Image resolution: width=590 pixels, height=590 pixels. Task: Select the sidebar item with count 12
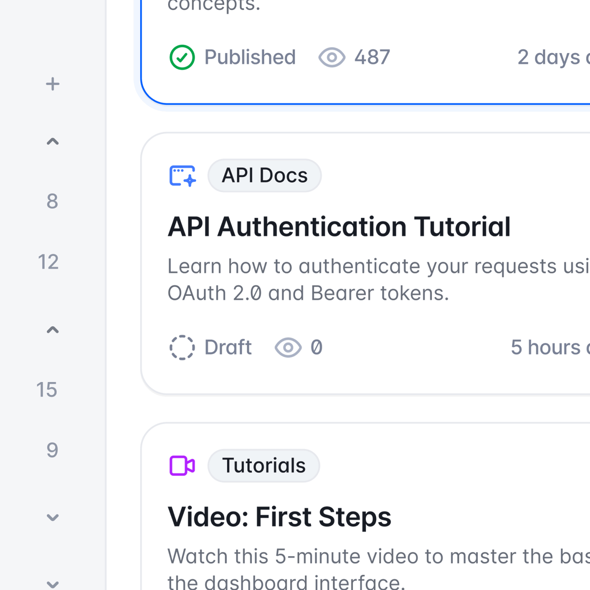48,262
